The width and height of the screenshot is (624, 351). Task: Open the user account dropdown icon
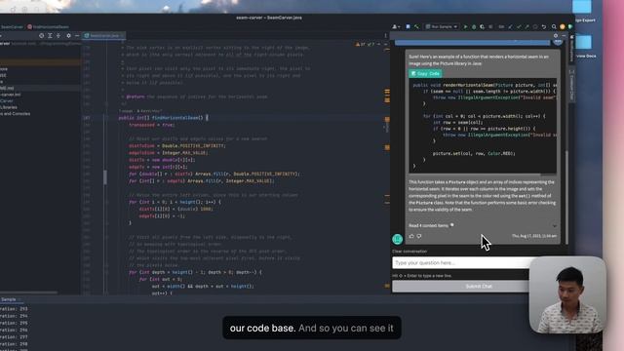396,26
